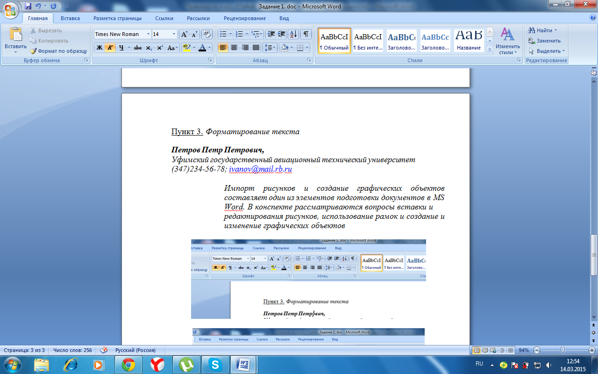This screenshot has height=374, width=598.
Task: Toggle italic (К) formatting
Action: pos(110,48)
